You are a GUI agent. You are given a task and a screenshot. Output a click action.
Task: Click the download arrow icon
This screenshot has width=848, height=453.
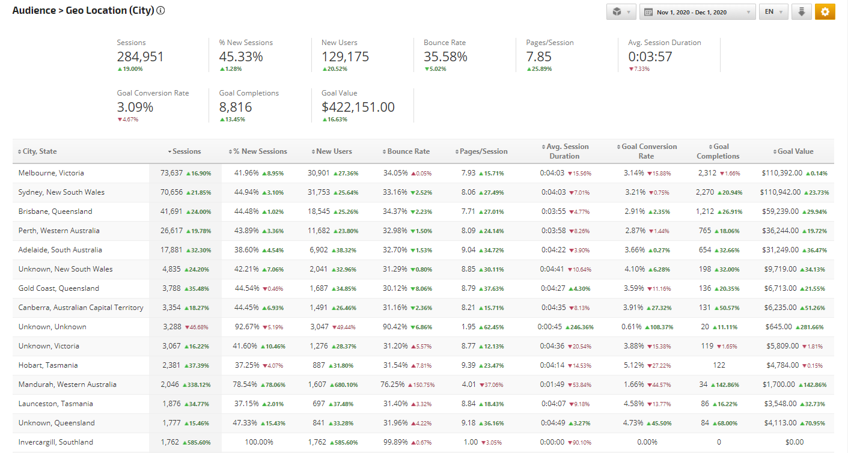[x=801, y=12]
